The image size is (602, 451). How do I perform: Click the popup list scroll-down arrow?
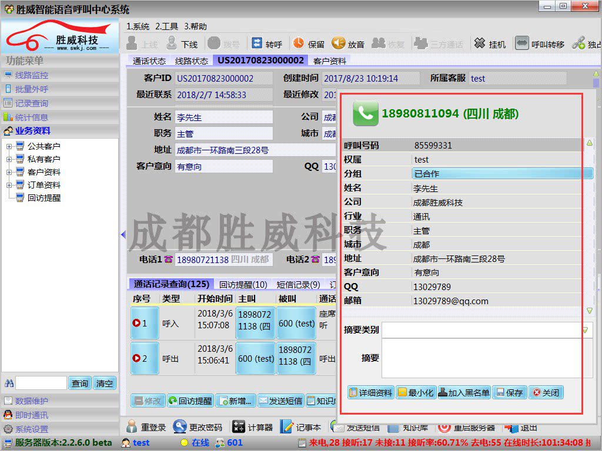coord(590,310)
